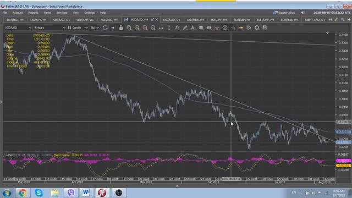Image resolution: width=352 pixels, height=198 pixels.
Task: Switch to the USD/RUB, H4 tab
Action: 195,20
